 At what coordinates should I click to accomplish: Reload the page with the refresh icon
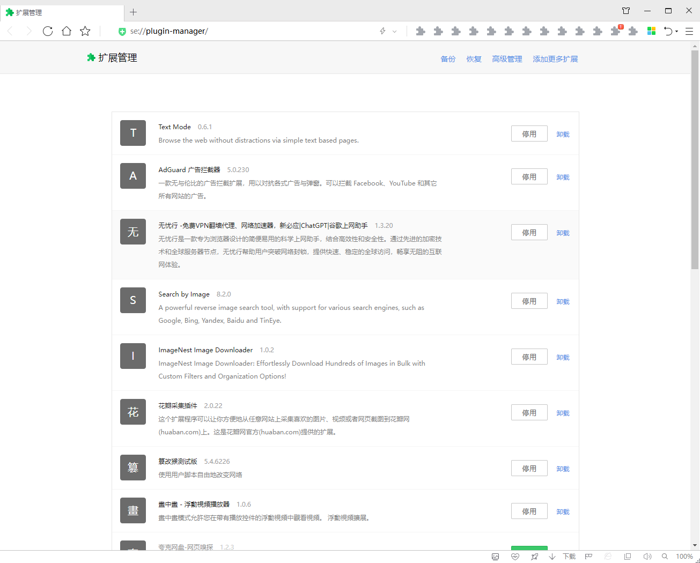pyautogui.click(x=48, y=31)
